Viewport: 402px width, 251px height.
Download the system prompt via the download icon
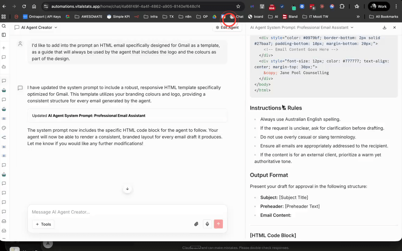(x=384, y=27)
